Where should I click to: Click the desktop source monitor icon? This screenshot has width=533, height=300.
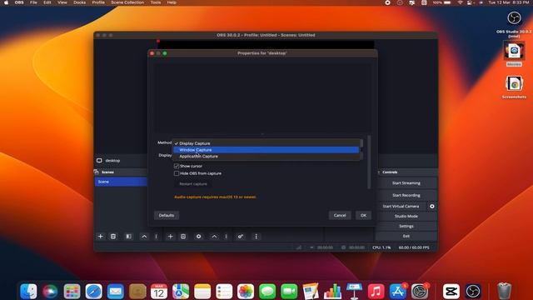point(99,161)
